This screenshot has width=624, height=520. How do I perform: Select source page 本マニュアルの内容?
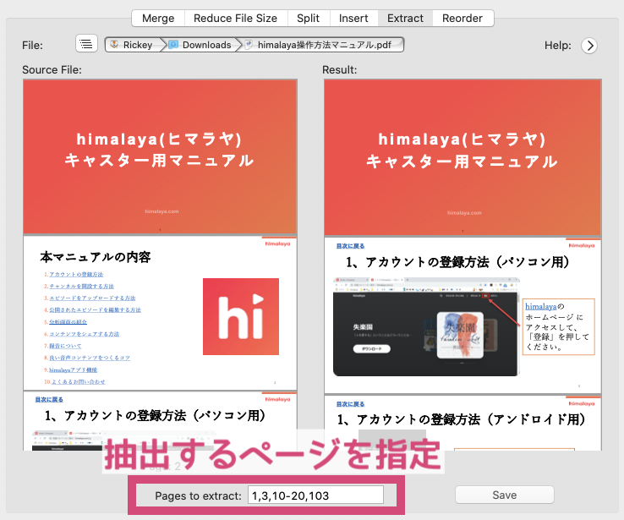pyautogui.click(x=160, y=313)
